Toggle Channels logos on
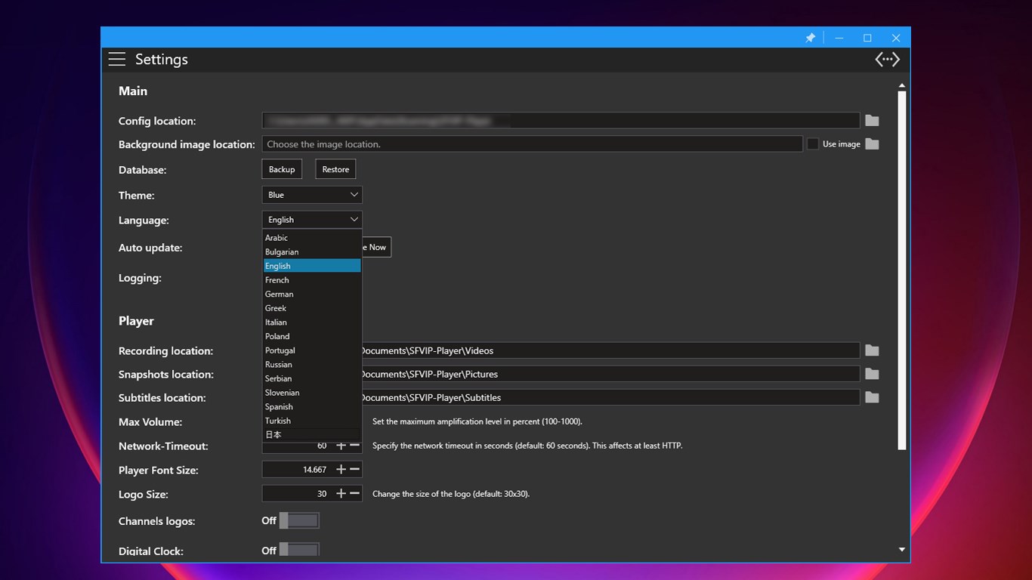 tap(298, 520)
